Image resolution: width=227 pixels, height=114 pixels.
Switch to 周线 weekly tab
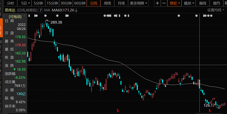click(x=108, y=3)
